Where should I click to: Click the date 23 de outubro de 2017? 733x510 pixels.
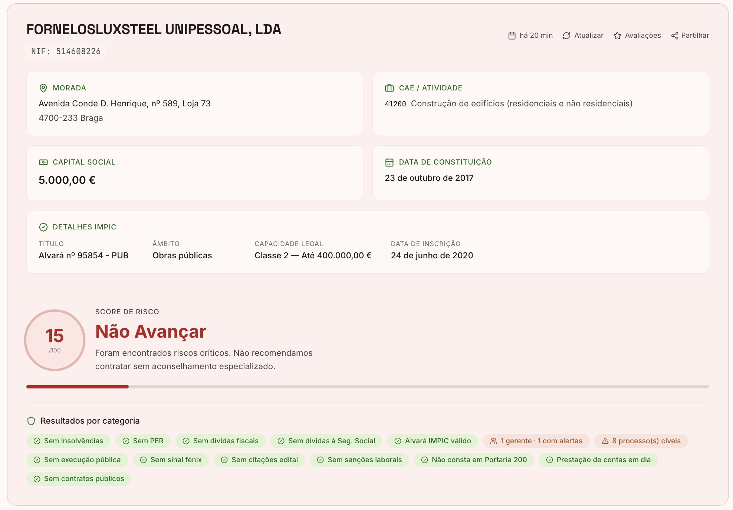point(429,178)
